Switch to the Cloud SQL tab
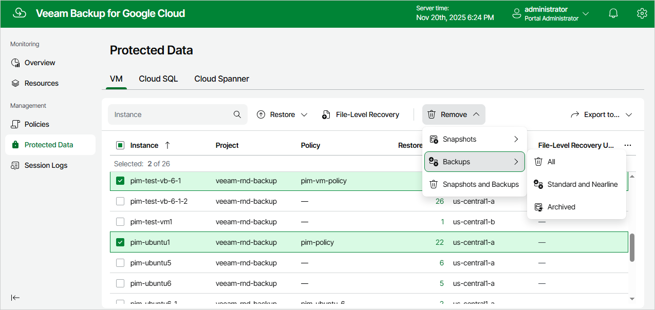 click(158, 79)
